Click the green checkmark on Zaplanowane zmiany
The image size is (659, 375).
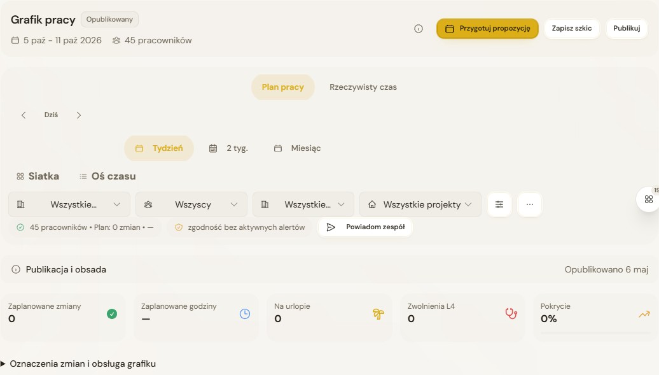[x=112, y=314]
